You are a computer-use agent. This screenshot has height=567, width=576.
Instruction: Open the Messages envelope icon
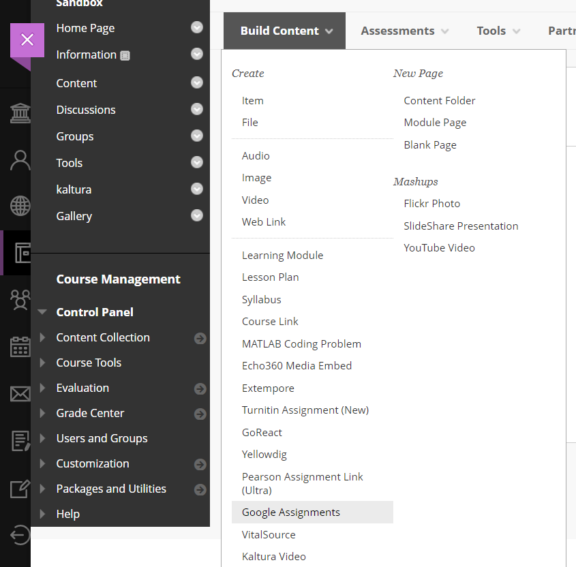20,394
